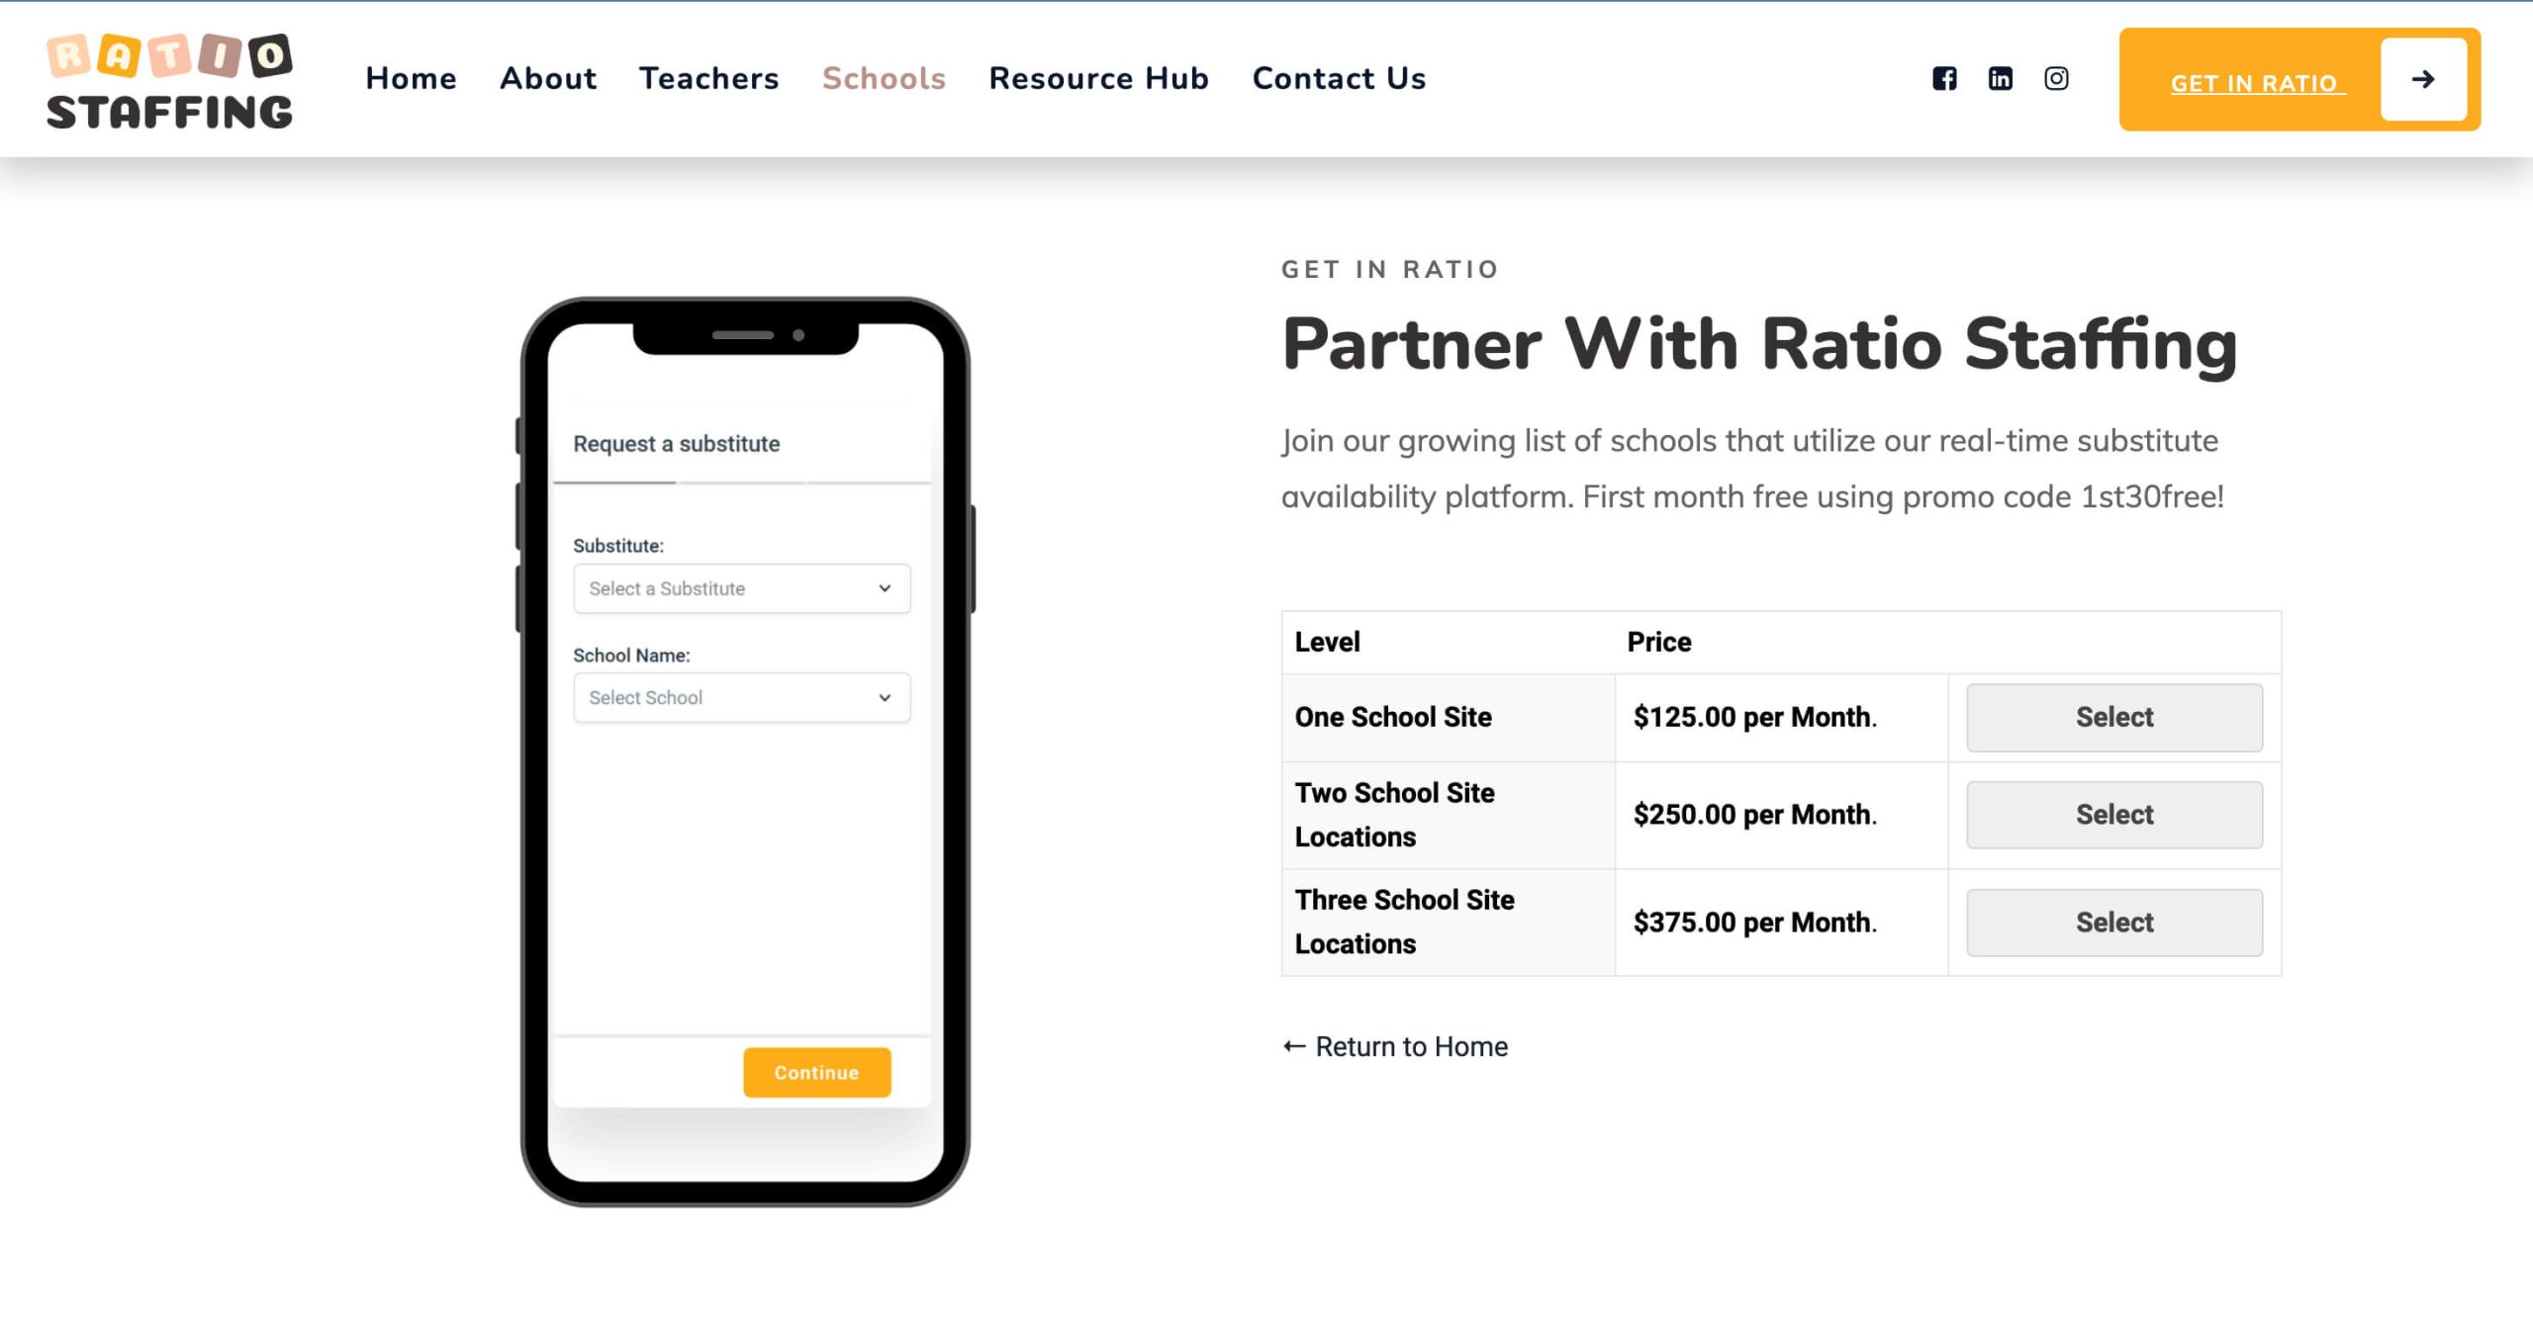Click the LinkedIn icon in the header
This screenshot has height=1322, width=2533.
tap(2001, 79)
